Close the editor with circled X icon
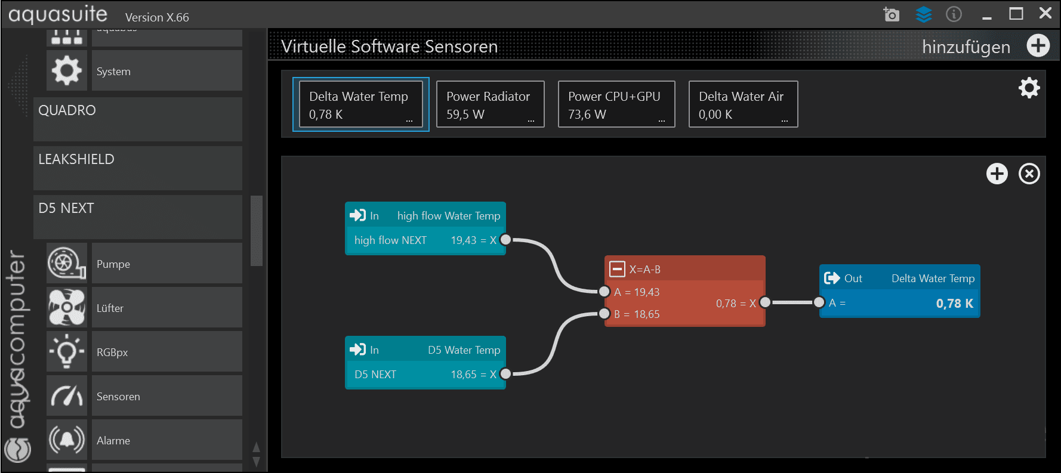 tap(1029, 174)
